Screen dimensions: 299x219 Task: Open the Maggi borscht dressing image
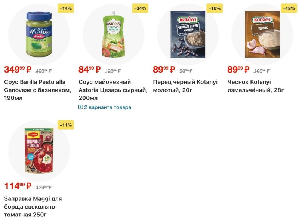point(39,150)
